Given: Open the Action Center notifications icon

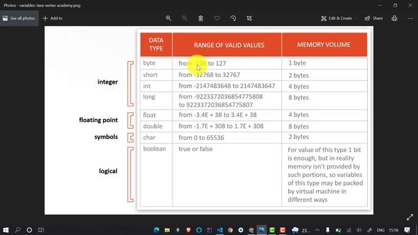Looking at the screenshot, I should [x=407, y=230].
